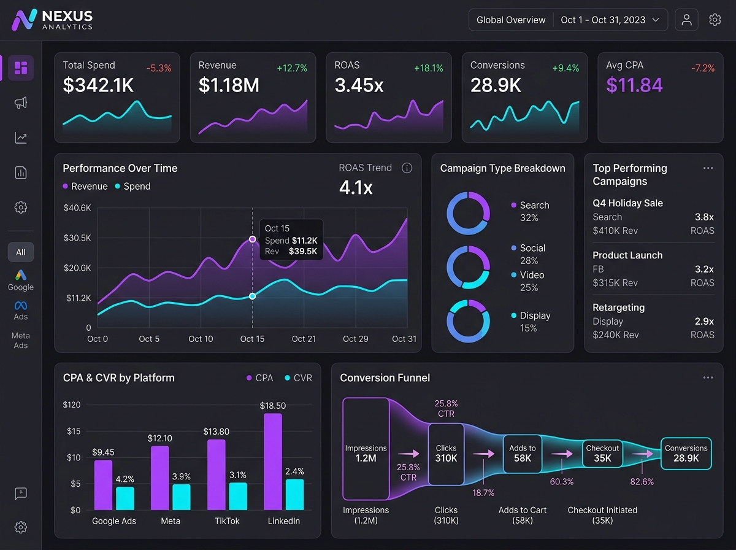Viewport: 736px width, 550px height.
Task: Open the Conversions 28.9K card
Action: coord(524,98)
